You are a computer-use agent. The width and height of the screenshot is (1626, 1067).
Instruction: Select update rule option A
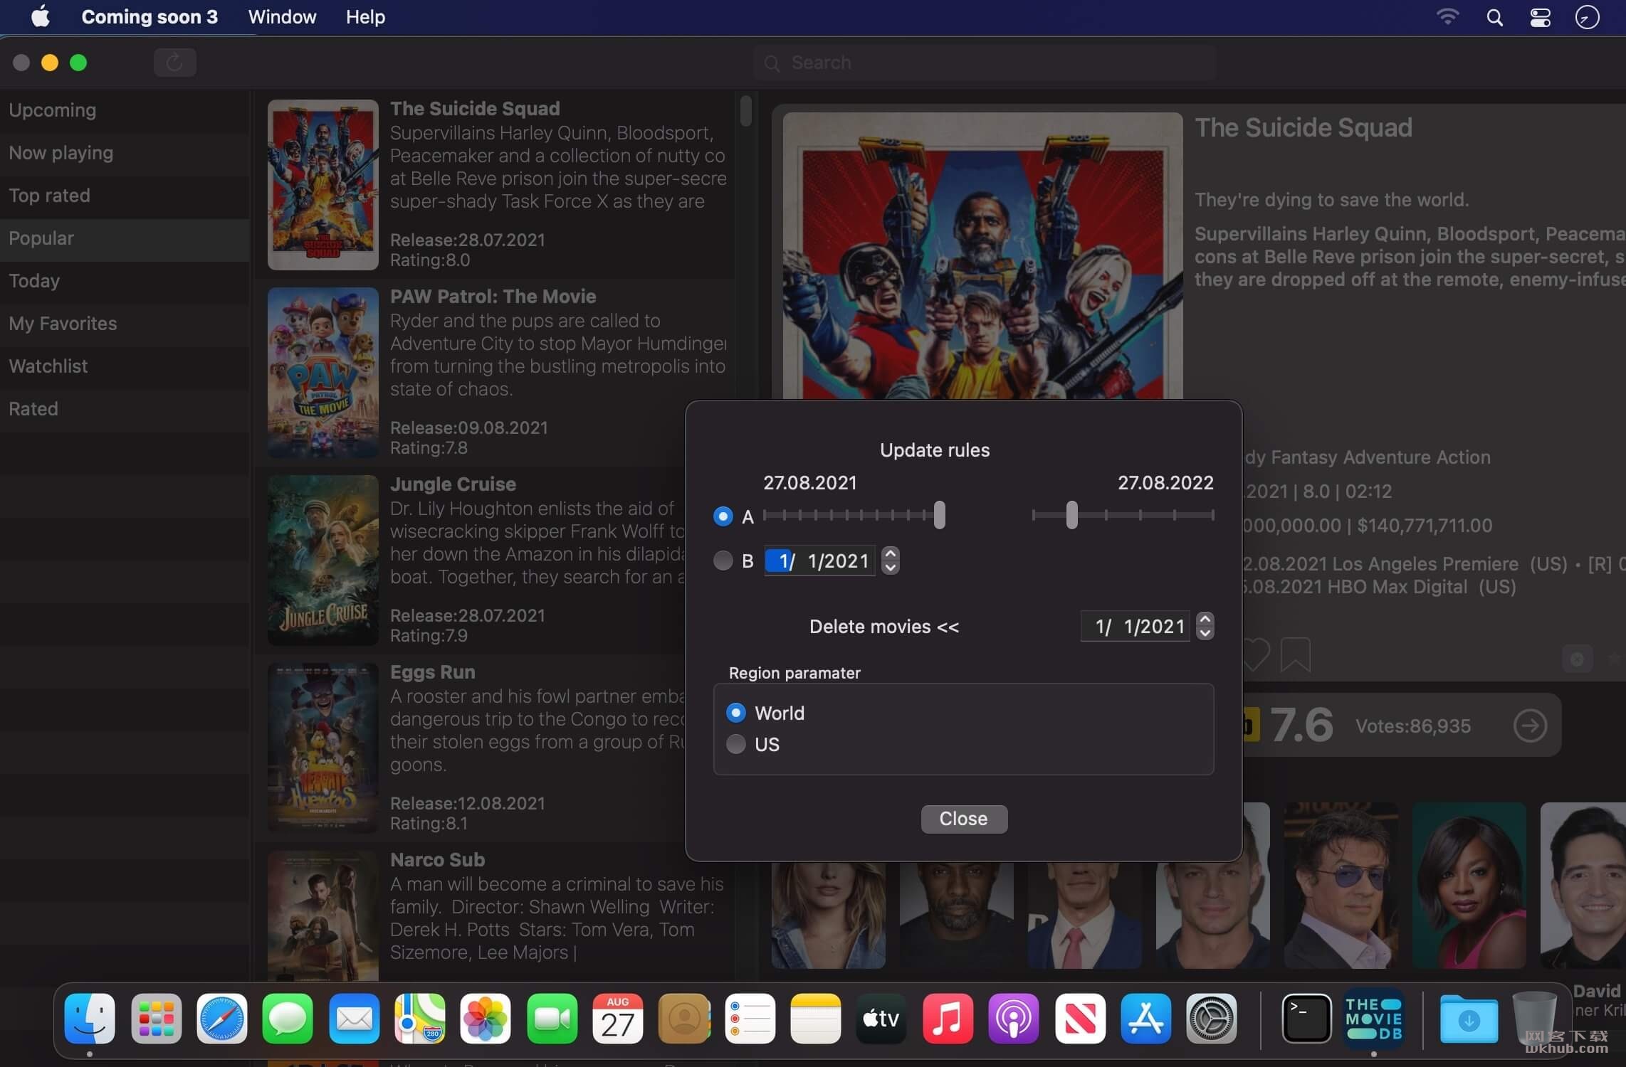[723, 516]
